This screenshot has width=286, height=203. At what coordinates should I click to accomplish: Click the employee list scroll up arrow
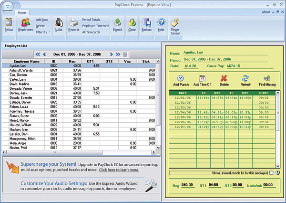point(158,61)
